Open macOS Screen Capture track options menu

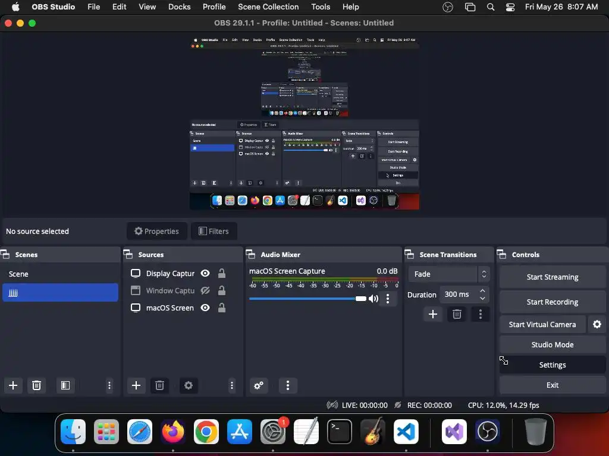[x=388, y=299]
